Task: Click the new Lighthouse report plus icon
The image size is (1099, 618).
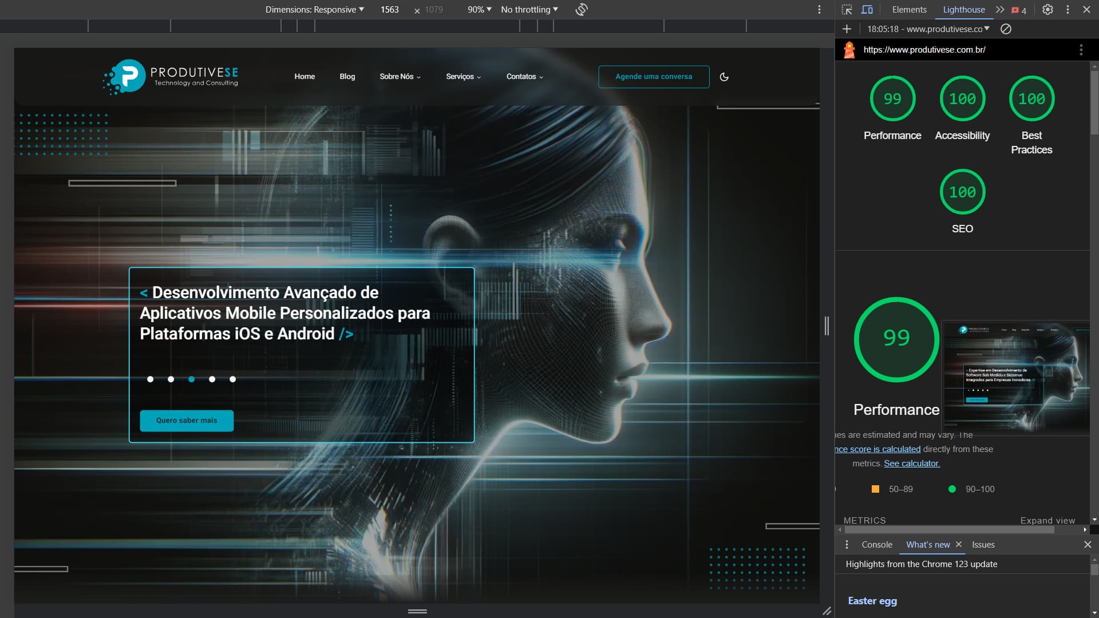Action: click(847, 29)
